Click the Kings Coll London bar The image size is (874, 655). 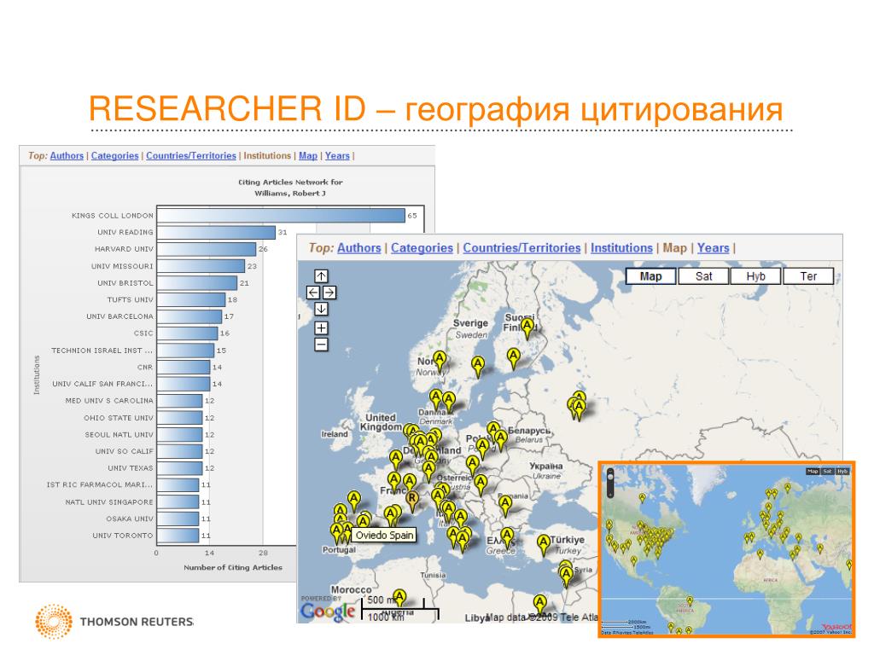(x=281, y=216)
